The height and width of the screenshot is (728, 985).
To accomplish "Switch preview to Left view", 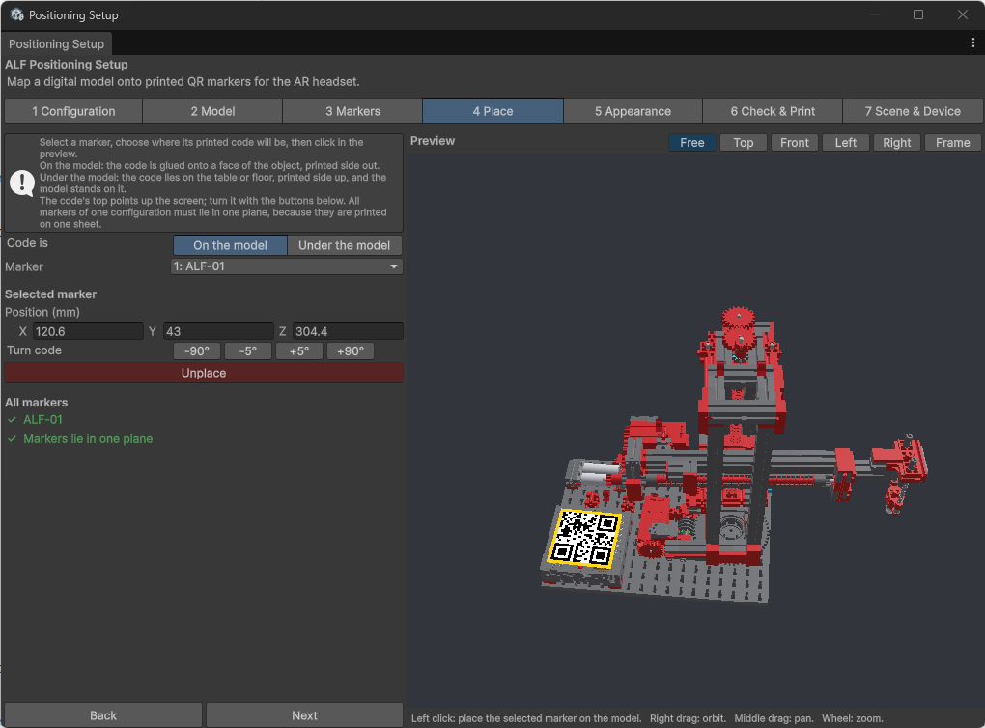I will [846, 143].
